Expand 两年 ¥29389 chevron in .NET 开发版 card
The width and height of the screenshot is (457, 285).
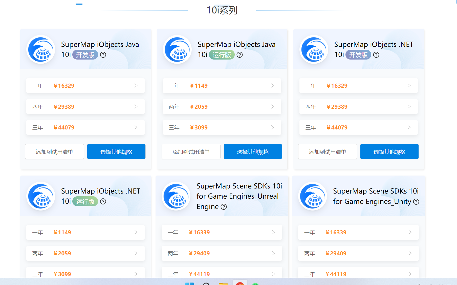(x=409, y=107)
